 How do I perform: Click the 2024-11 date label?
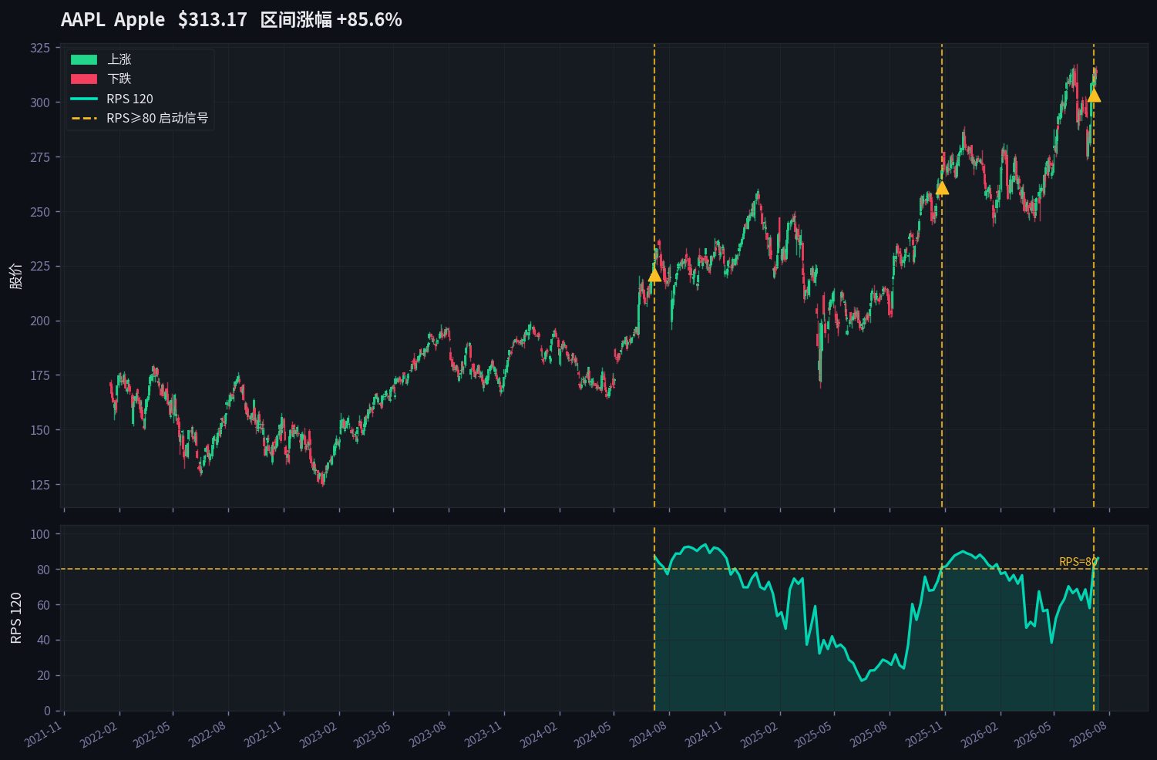click(705, 735)
